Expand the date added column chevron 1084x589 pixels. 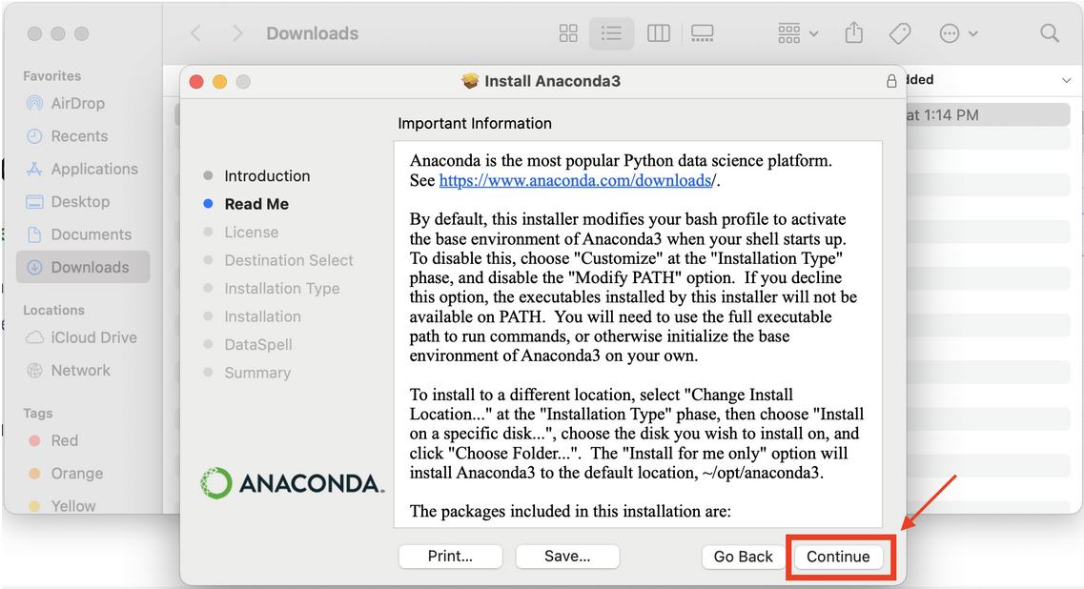1066,80
